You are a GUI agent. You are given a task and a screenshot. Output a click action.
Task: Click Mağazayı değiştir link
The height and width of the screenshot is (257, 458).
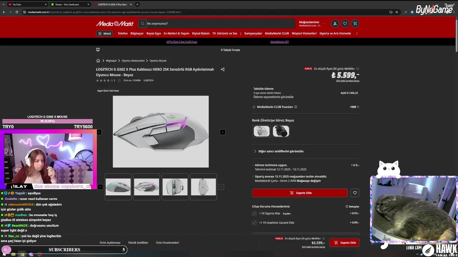(309, 181)
